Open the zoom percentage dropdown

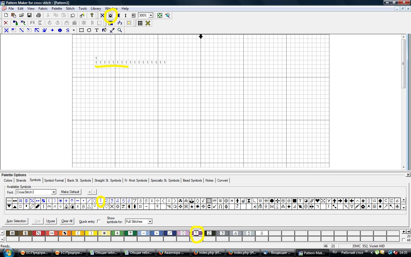tap(151, 15)
